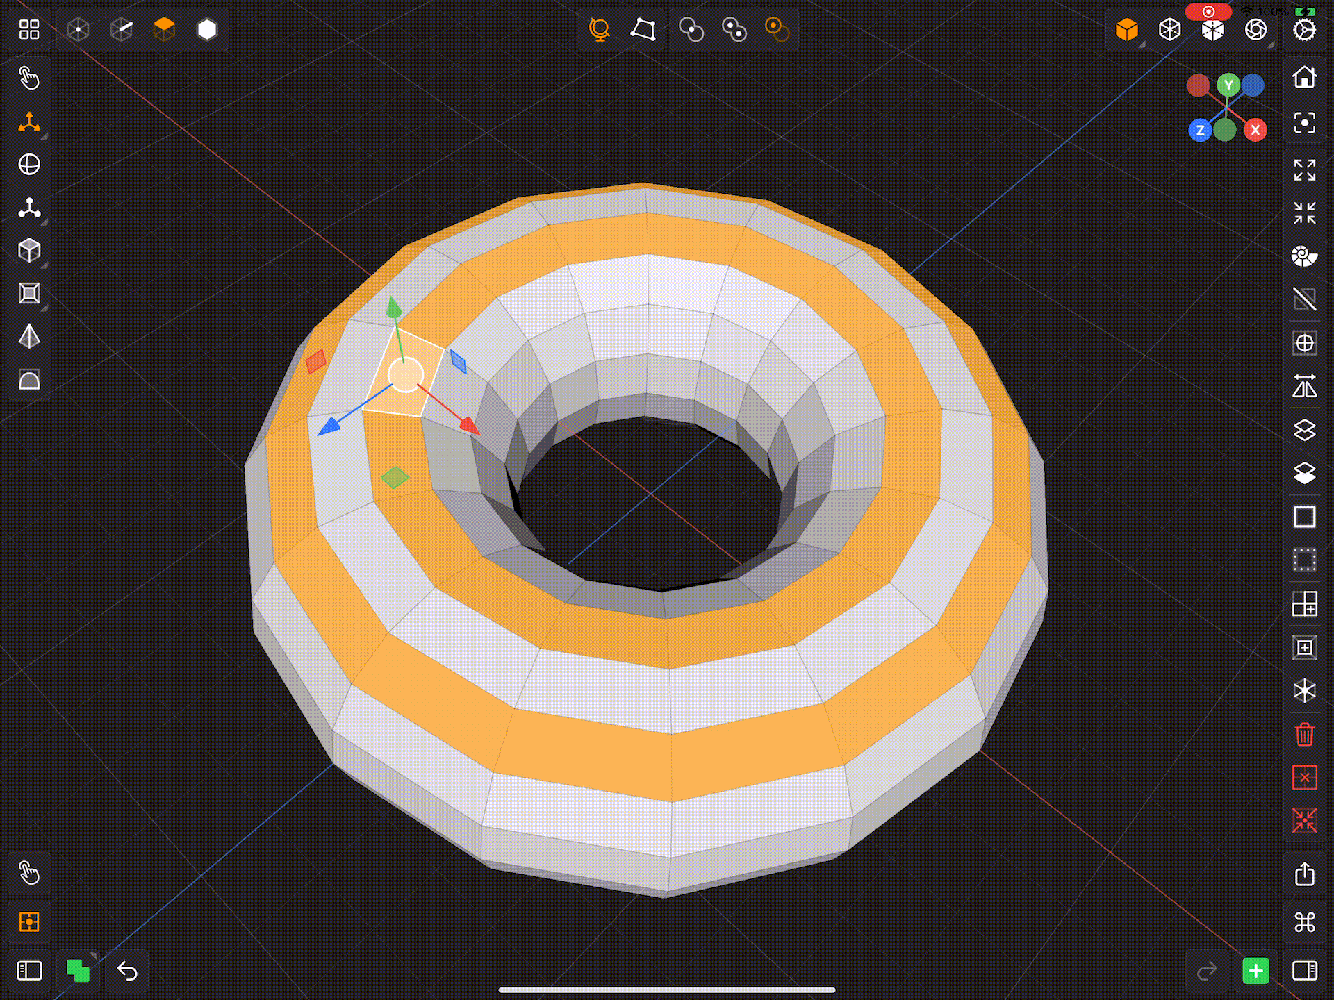Tap the red screen recording indicator
Viewport: 1334px width, 1000px height.
point(1208,12)
